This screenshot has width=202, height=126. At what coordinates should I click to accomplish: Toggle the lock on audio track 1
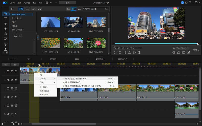click(x=16, y=80)
